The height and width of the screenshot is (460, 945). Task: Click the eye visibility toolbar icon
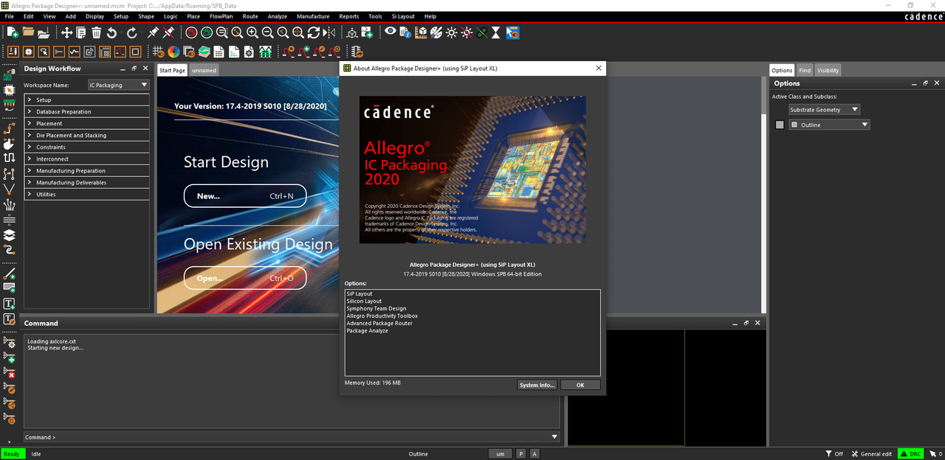[x=391, y=32]
